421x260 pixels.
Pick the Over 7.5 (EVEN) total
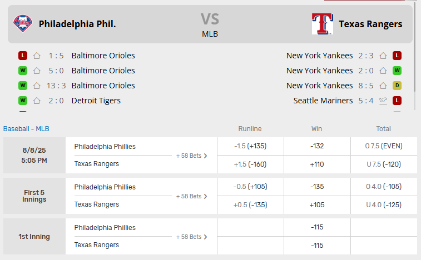click(x=384, y=147)
